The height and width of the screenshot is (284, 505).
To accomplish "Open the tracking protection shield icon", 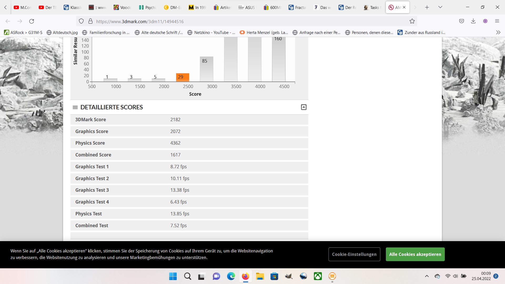I will (81, 21).
